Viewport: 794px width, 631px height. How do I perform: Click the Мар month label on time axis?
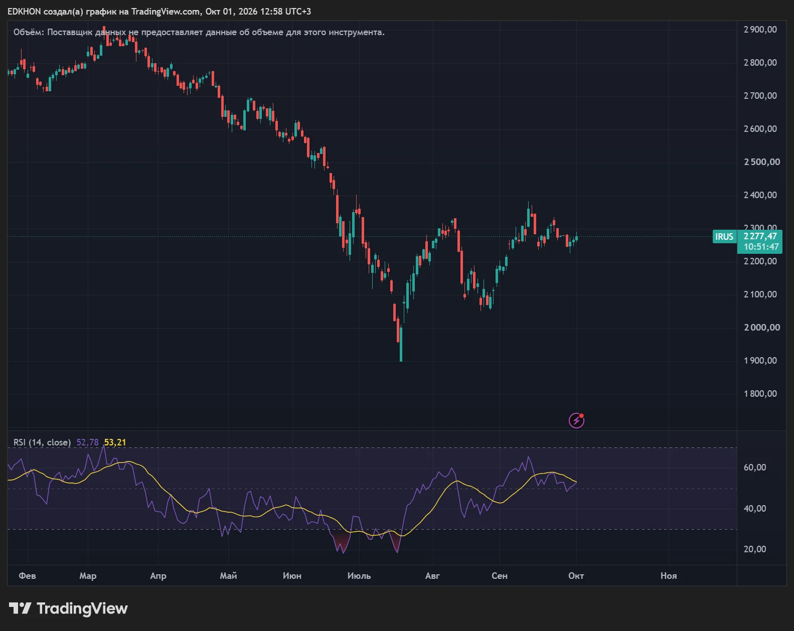pos(88,576)
